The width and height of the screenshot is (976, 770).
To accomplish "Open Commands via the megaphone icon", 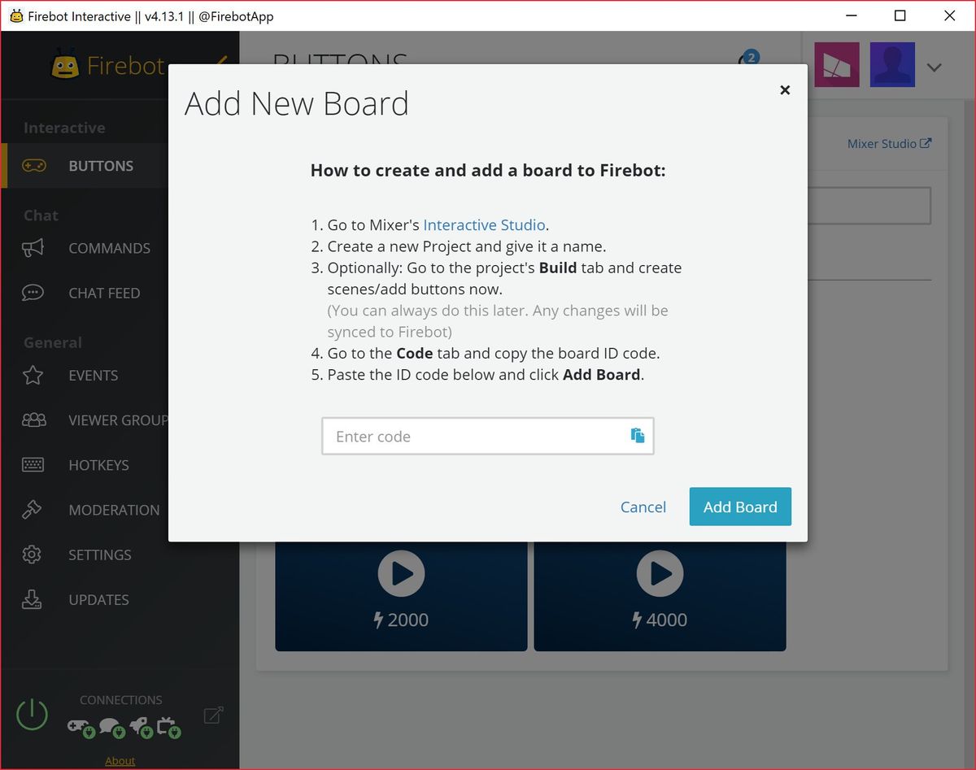I will click(33, 248).
